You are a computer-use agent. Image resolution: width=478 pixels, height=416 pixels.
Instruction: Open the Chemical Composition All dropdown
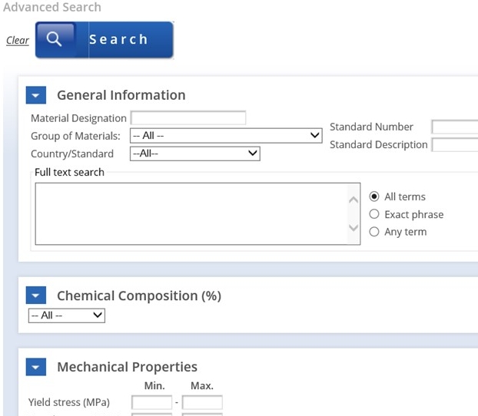tap(66, 315)
